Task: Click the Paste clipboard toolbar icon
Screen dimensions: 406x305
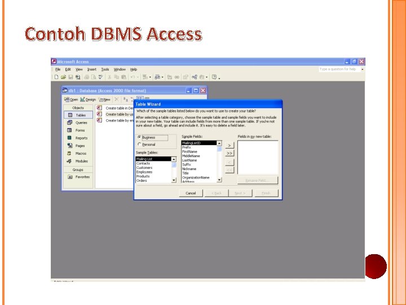Action: pos(123,77)
